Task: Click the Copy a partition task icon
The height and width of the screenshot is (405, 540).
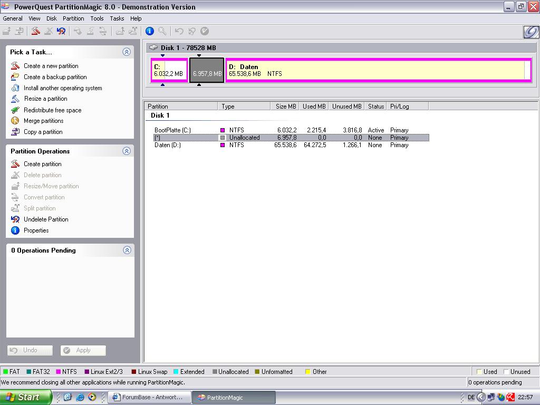Action: coord(15,131)
